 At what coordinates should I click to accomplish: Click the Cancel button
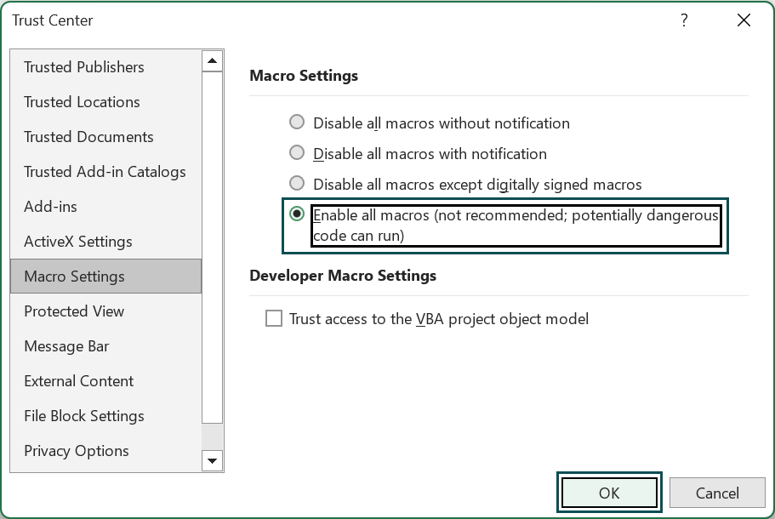tap(717, 493)
